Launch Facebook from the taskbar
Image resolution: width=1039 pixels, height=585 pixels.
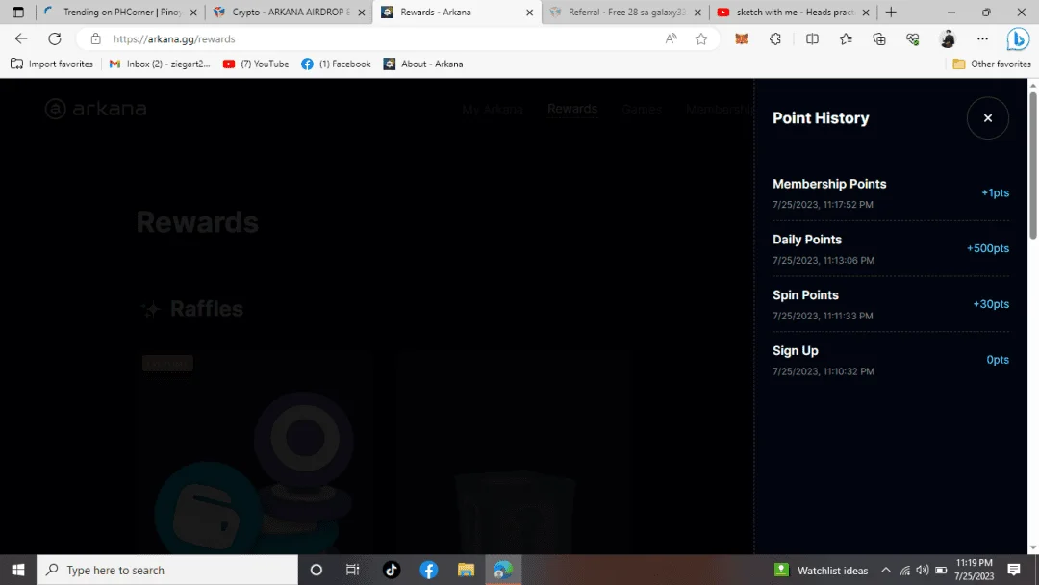[429, 570]
